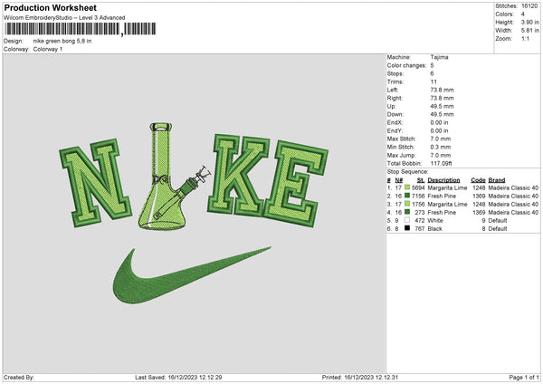Click the Stitches value 16120
543x384 pixels.
[529, 6]
